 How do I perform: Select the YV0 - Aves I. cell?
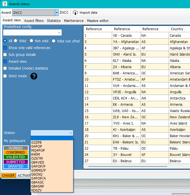[126, 123]
